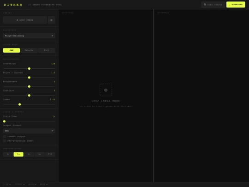Click the Drop Image Here text

(x=106, y=101)
